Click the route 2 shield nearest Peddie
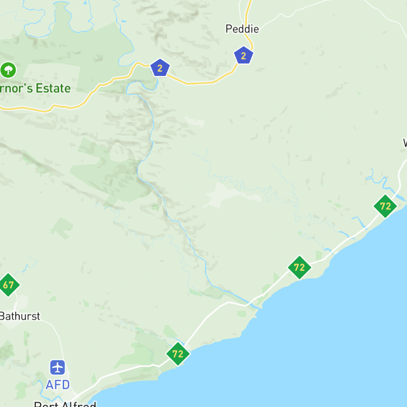The width and height of the screenshot is (407, 407). [244, 55]
